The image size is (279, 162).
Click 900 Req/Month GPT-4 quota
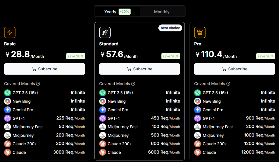pyautogui.click(x=260, y=118)
